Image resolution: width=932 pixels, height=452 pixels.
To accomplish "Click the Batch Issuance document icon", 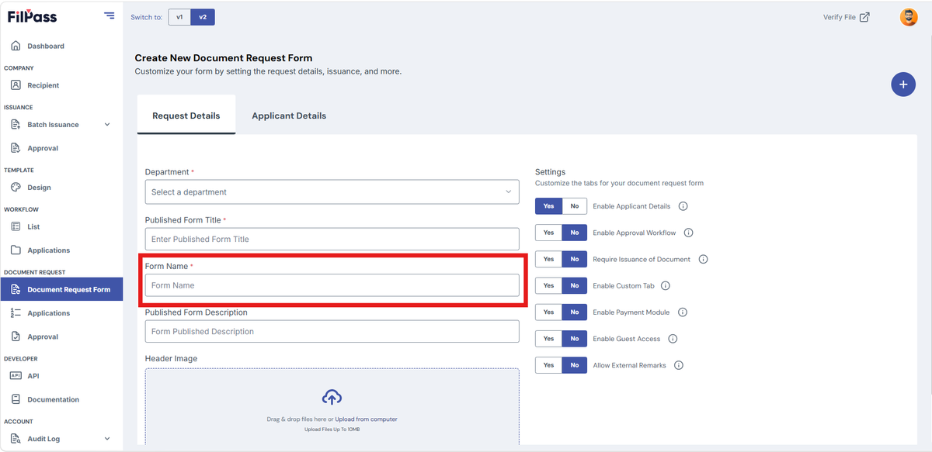I will point(16,124).
